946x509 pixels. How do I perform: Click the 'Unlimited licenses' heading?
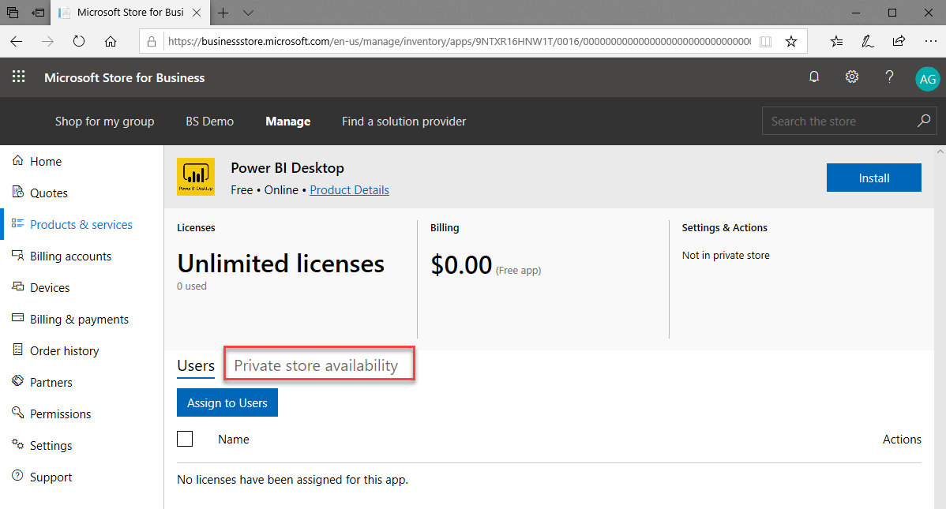[280, 264]
